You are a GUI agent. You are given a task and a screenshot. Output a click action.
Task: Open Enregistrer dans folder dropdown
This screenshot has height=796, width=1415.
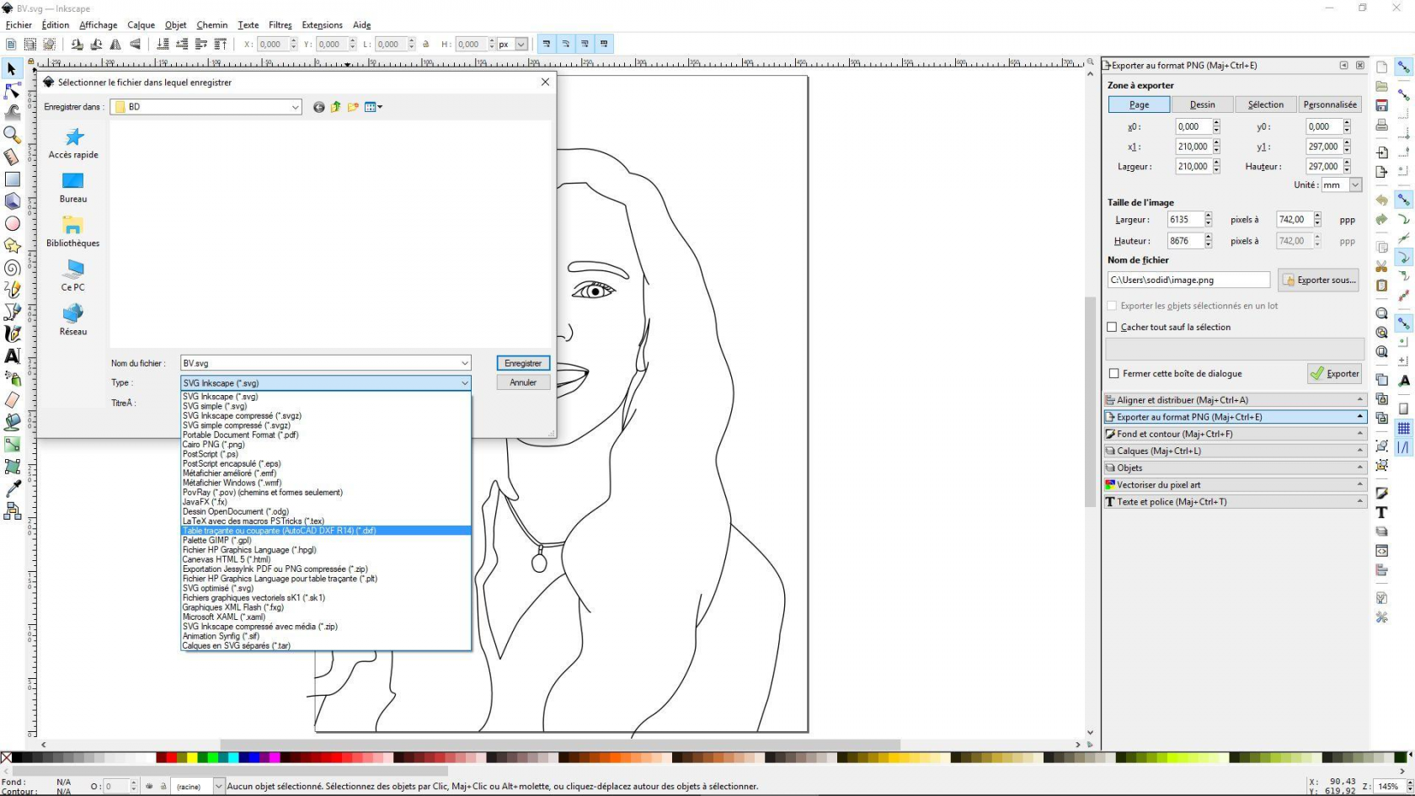(x=296, y=107)
